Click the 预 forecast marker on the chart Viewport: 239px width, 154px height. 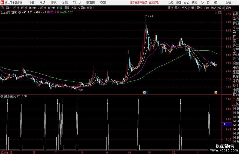click(216, 92)
